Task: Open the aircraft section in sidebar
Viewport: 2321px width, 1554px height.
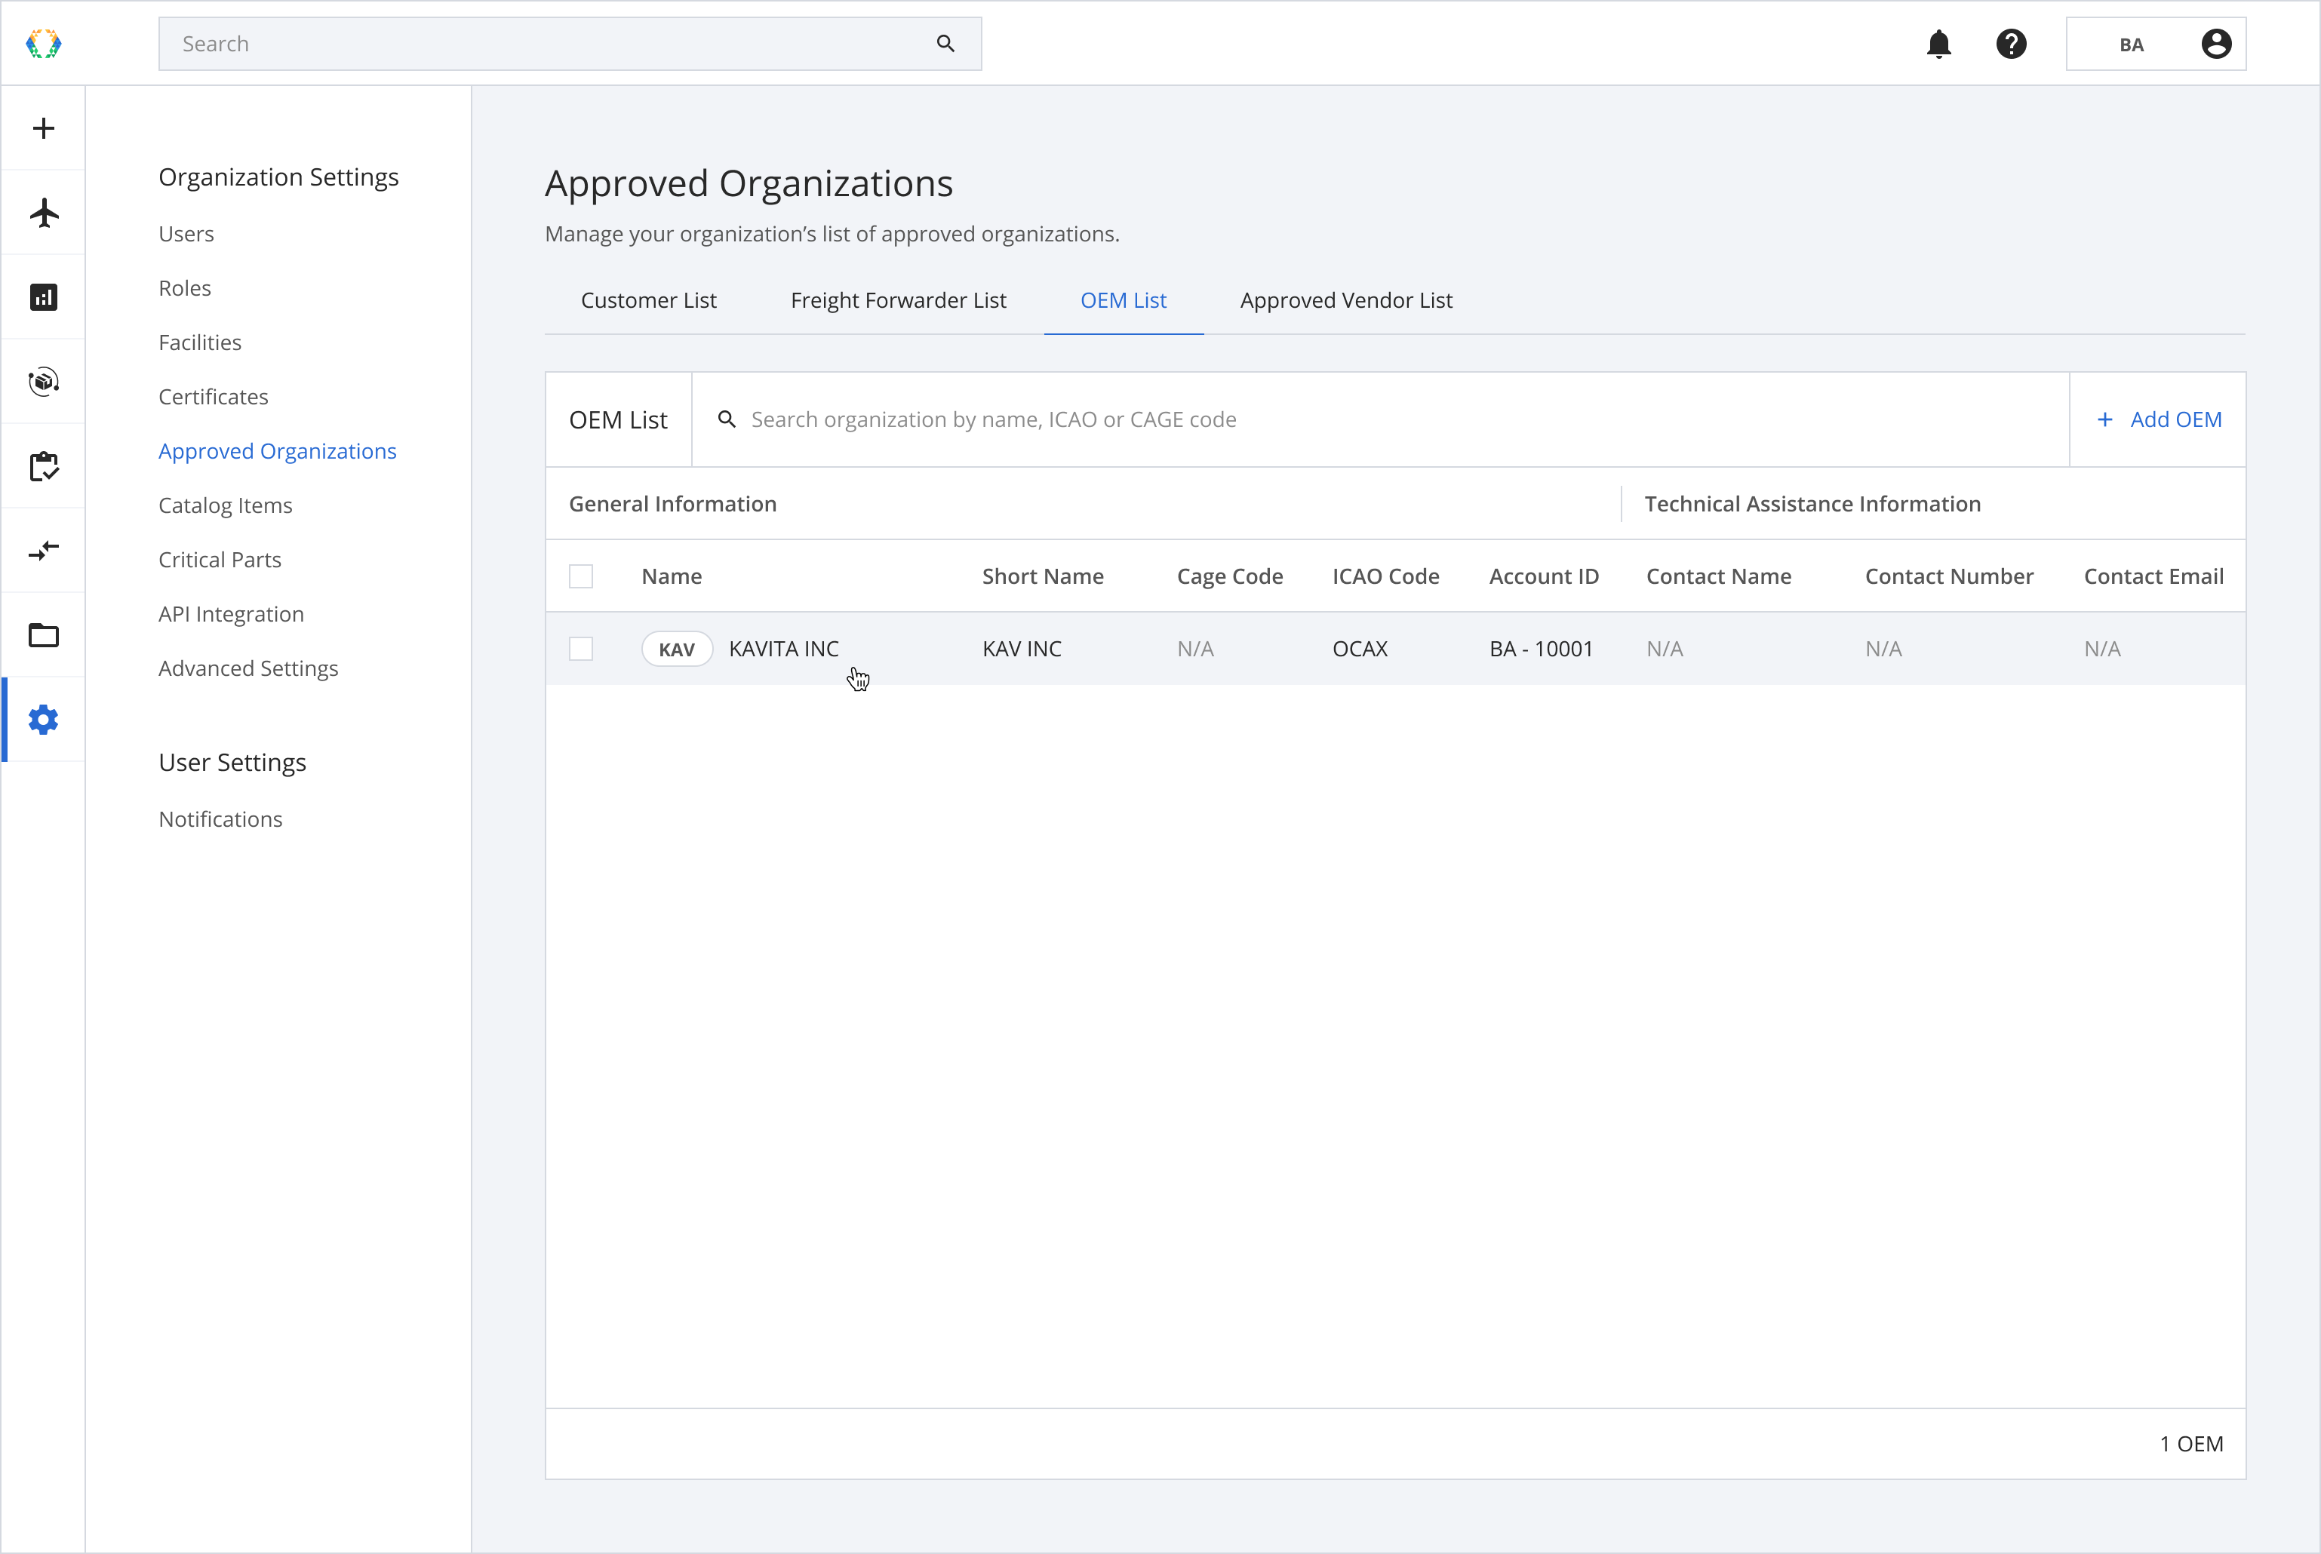Action: coord(44,212)
